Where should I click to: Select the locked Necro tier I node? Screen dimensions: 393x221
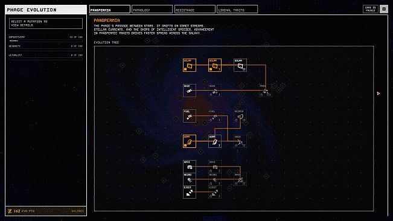pyautogui.click(x=215, y=179)
